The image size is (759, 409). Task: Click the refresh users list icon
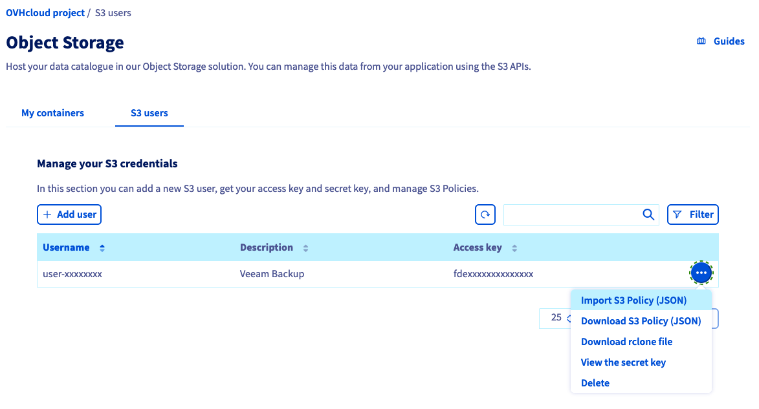tap(485, 215)
